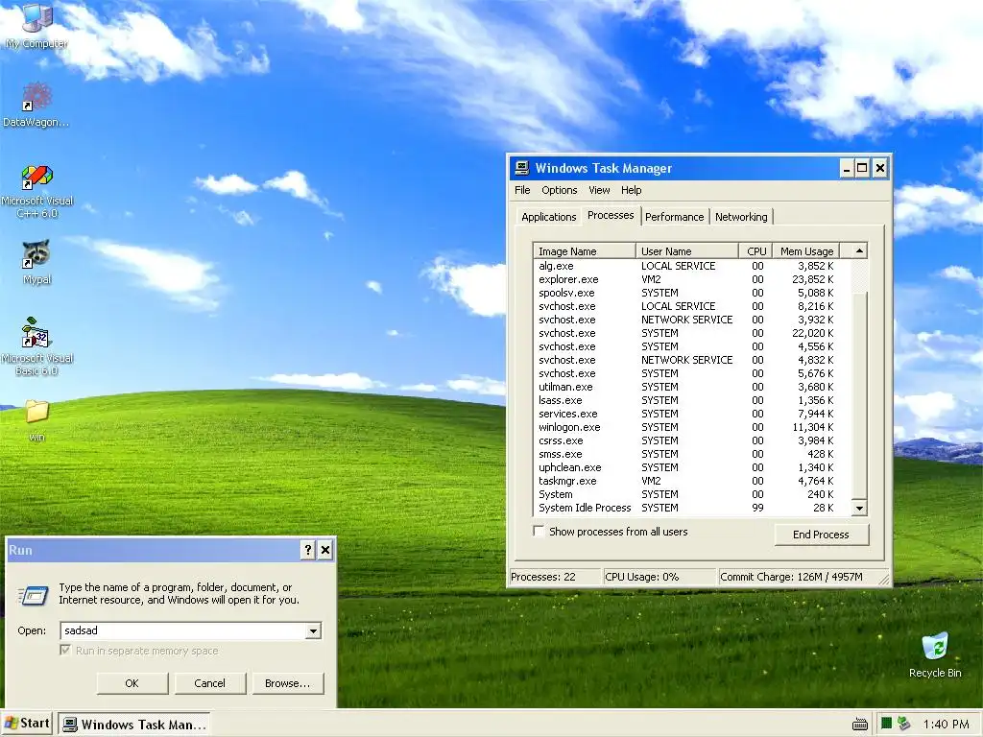Click the keyboard icon in system tray
Viewport: 983px width, 737px height.
click(860, 725)
